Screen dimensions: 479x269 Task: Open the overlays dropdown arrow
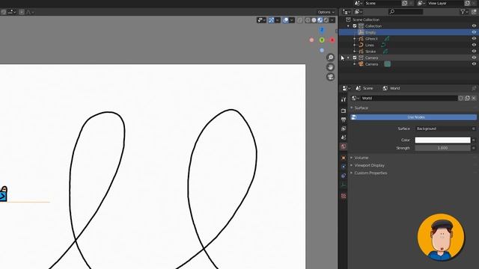tap(292, 20)
